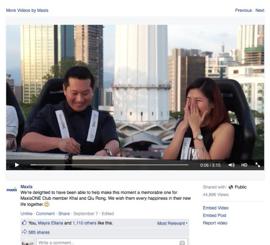This screenshot has width=270, height=245.
Task: Play the video with the play button
Action: tap(17, 165)
